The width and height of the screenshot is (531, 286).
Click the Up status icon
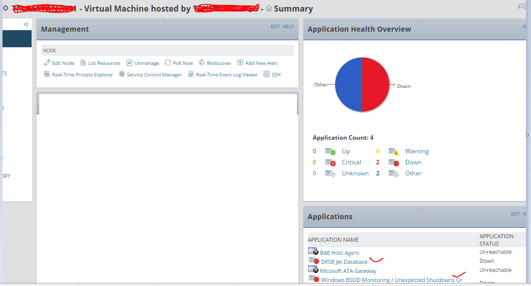pyautogui.click(x=330, y=151)
